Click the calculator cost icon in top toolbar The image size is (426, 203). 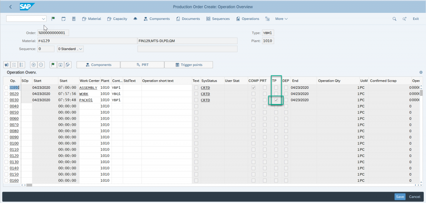tap(74, 19)
